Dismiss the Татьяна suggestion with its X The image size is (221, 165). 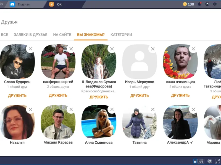tap(153, 109)
